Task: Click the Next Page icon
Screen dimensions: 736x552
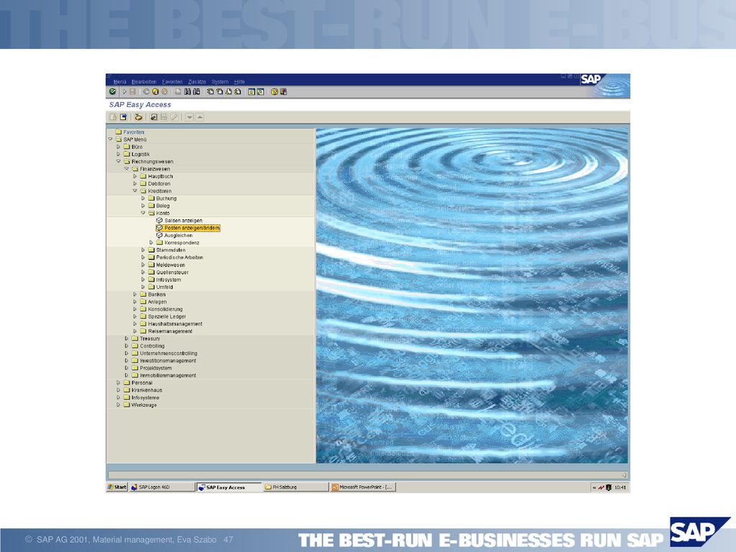Action: click(x=229, y=91)
